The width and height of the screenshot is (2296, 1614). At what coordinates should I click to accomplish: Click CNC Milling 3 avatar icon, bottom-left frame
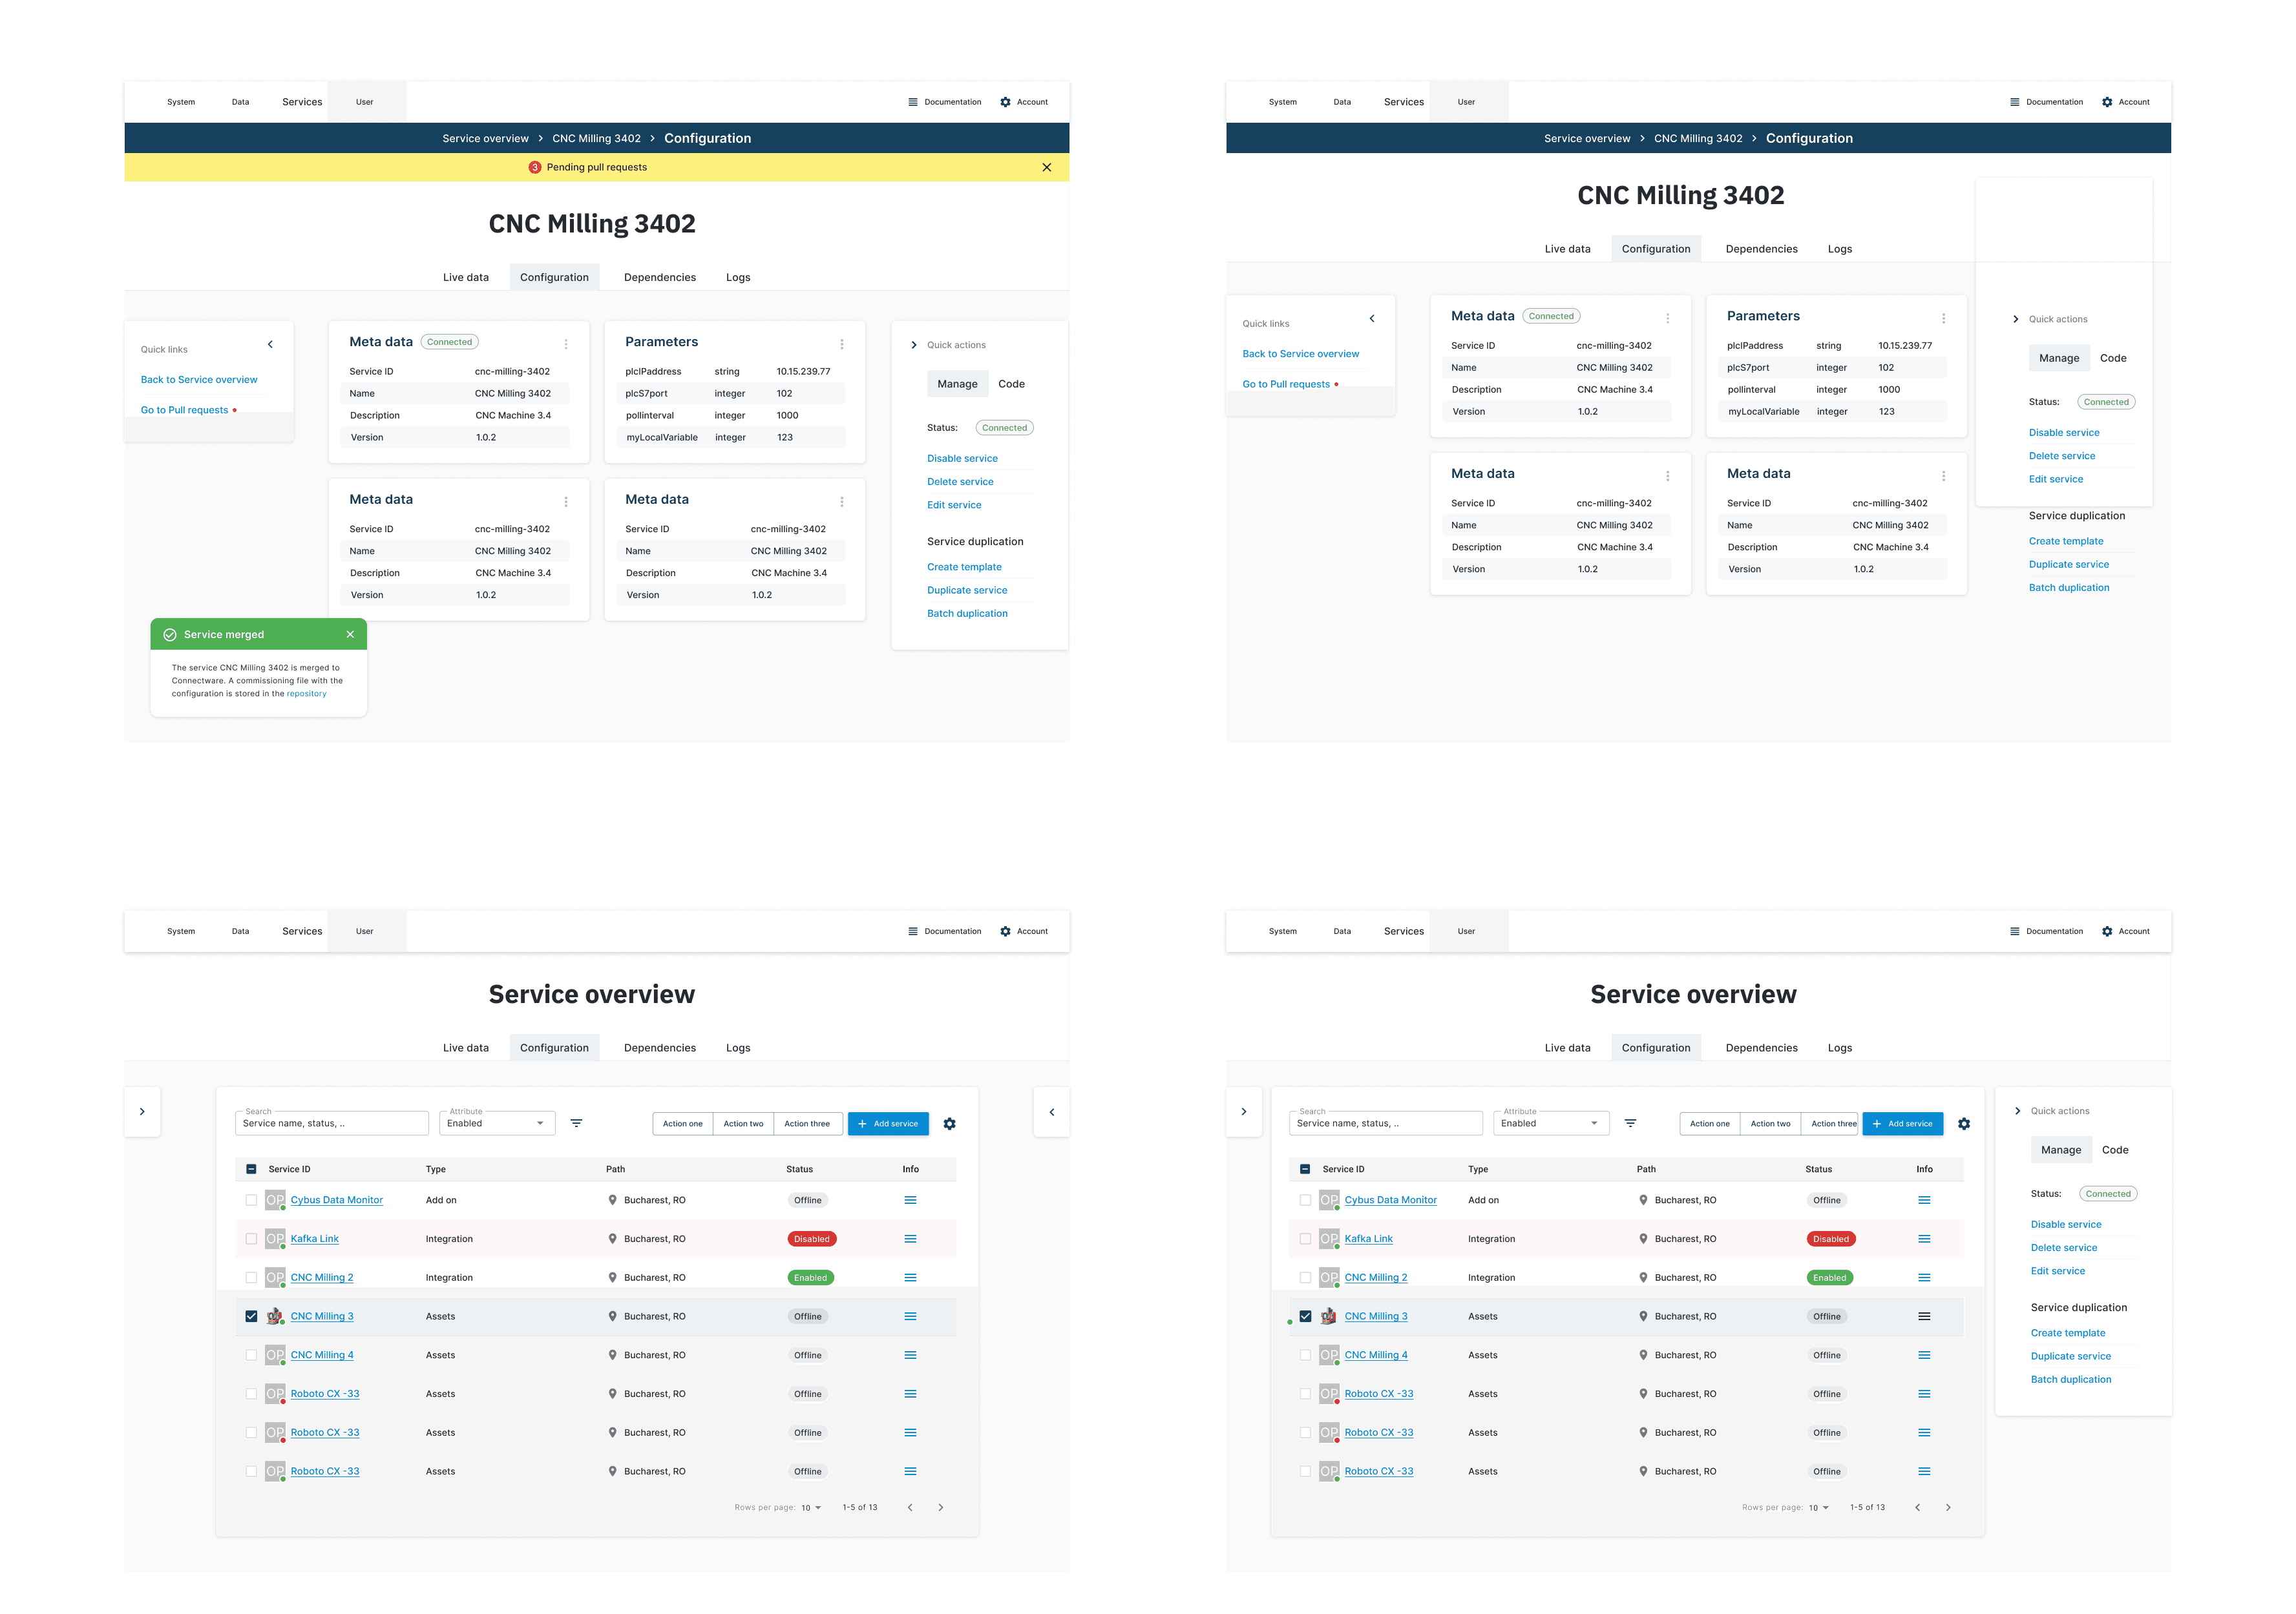pyautogui.click(x=274, y=1316)
